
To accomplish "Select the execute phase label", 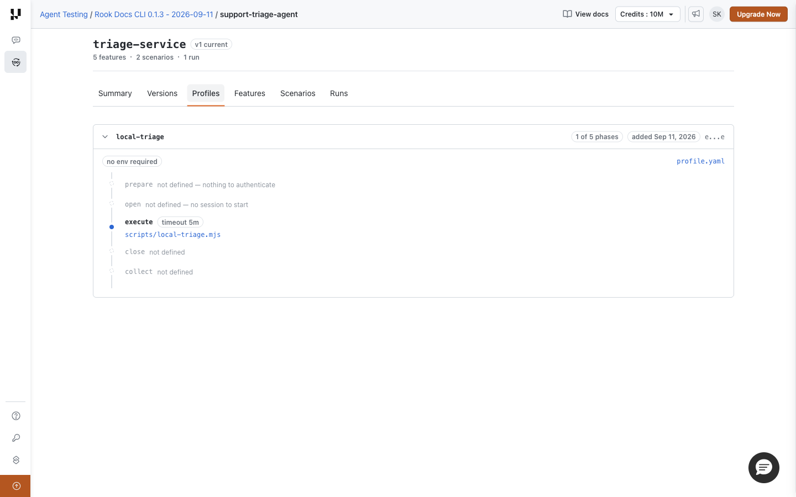I will tap(139, 222).
